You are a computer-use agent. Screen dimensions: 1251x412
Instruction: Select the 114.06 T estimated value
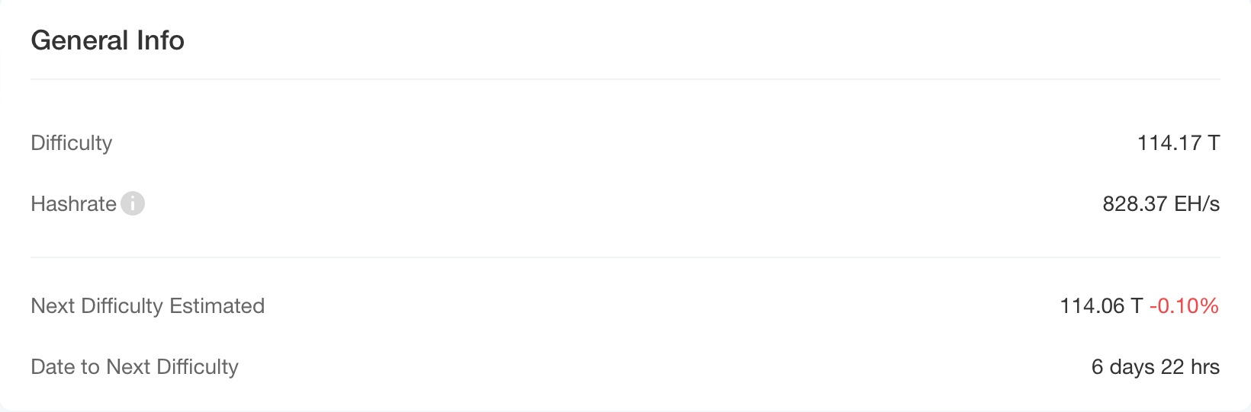1101,305
